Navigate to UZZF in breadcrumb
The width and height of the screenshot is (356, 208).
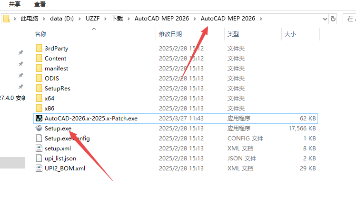(93, 19)
